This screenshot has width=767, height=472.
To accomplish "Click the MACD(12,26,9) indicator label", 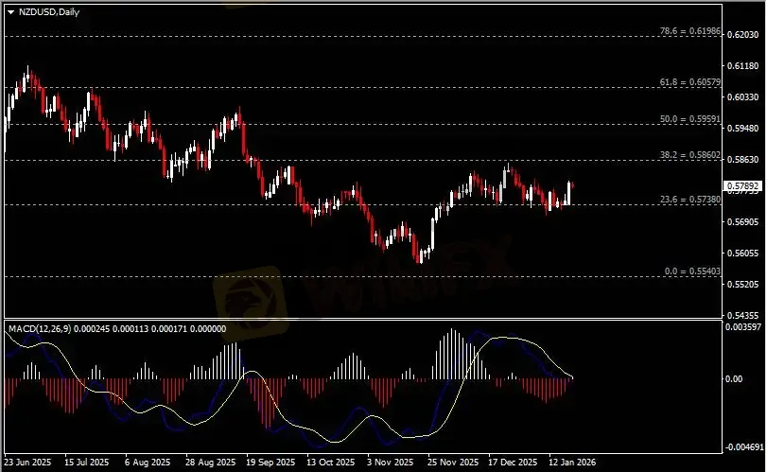I will click(x=40, y=329).
